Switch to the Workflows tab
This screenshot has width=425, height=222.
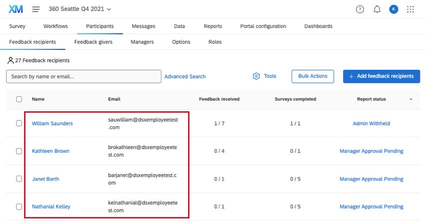tap(55, 26)
